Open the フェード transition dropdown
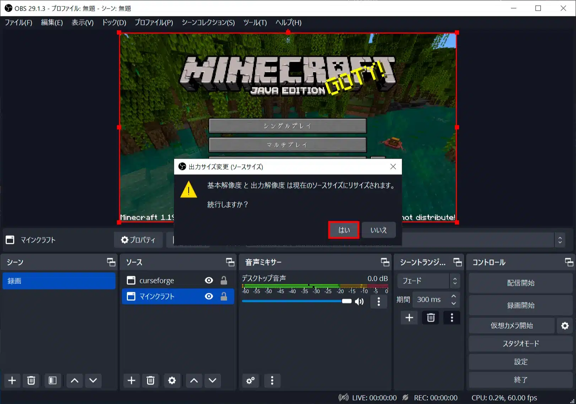 pos(428,281)
